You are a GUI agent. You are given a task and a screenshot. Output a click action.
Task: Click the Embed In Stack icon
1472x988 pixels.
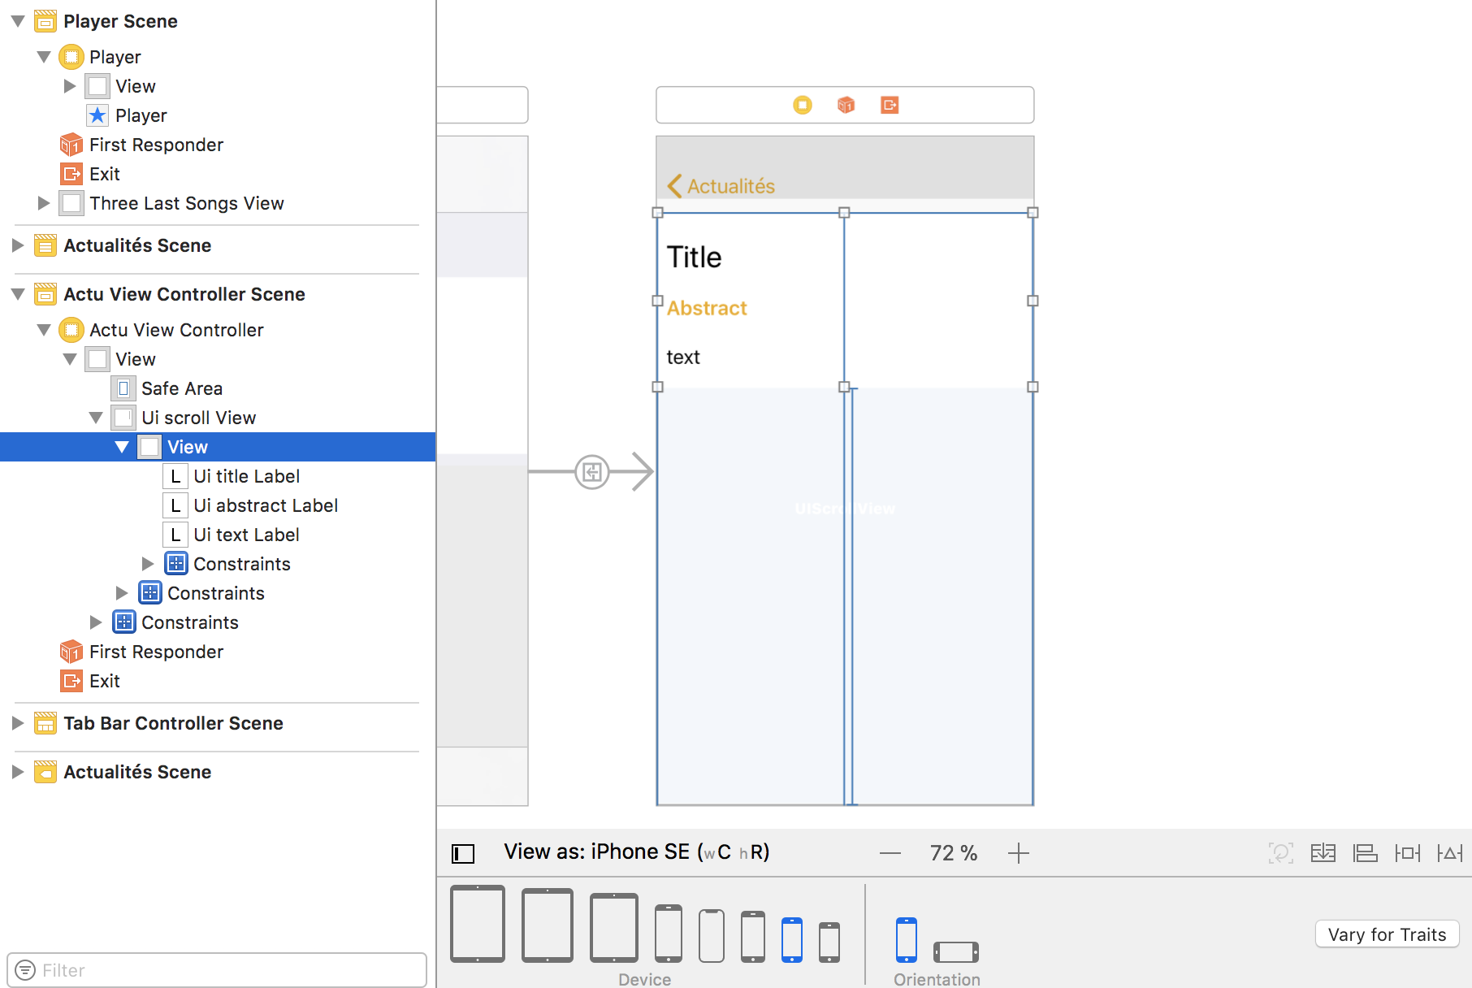tap(1323, 853)
